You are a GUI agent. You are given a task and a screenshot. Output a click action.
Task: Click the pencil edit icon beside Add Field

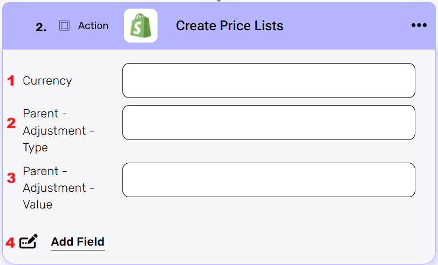coord(29,242)
